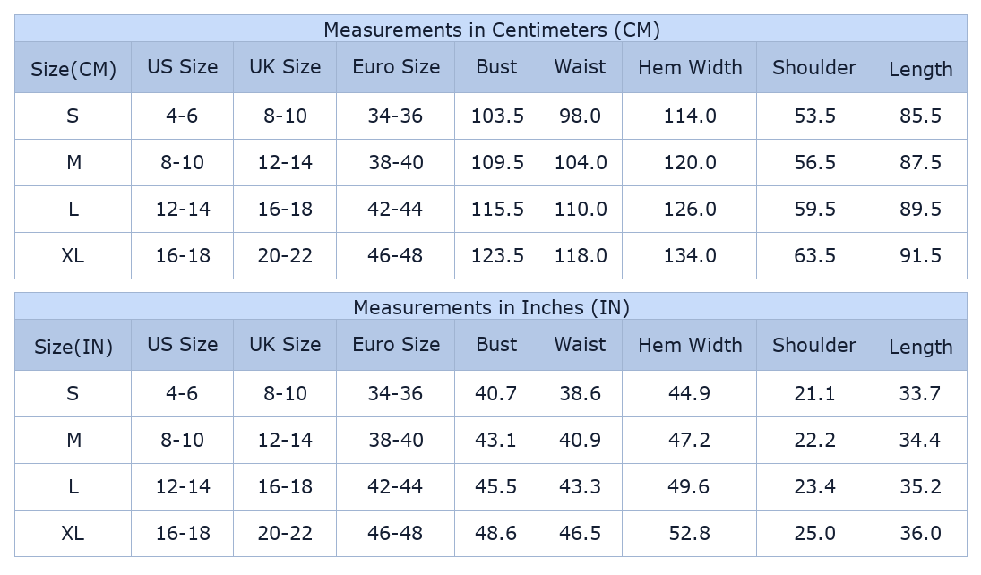Select the length cell 91.5

920,255
